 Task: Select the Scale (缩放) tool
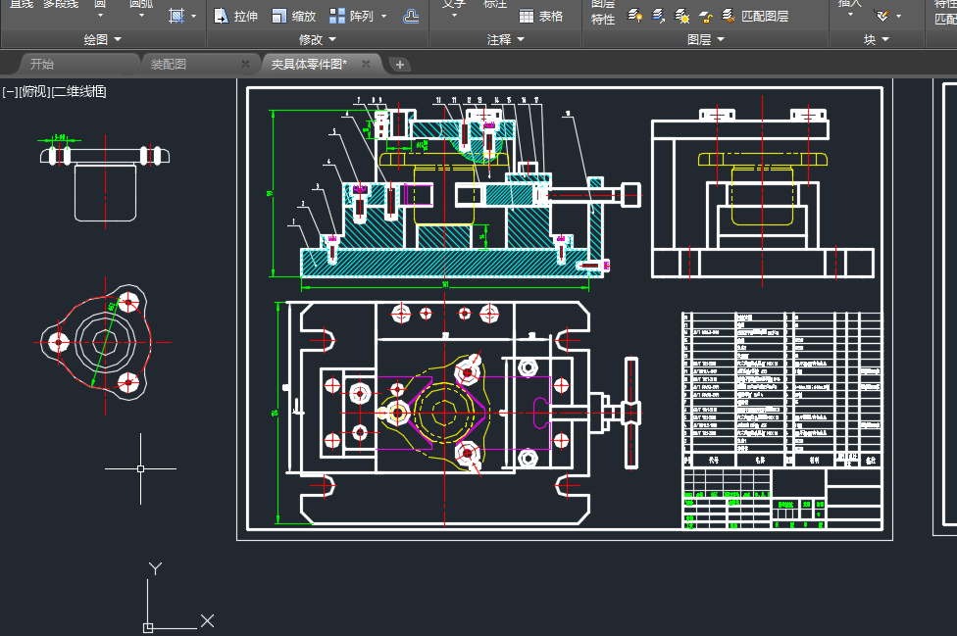(x=292, y=16)
